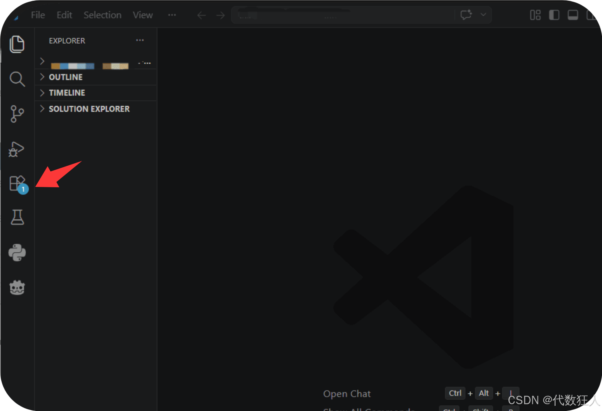Show more menu bar items

pos(172,15)
